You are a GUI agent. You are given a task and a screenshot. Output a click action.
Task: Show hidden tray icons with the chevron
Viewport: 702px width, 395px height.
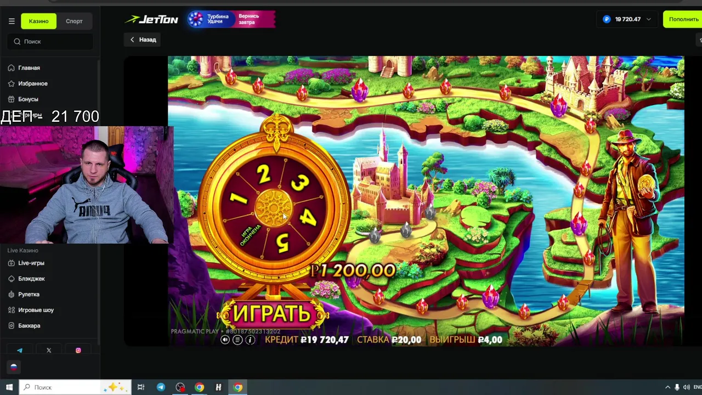click(x=667, y=387)
